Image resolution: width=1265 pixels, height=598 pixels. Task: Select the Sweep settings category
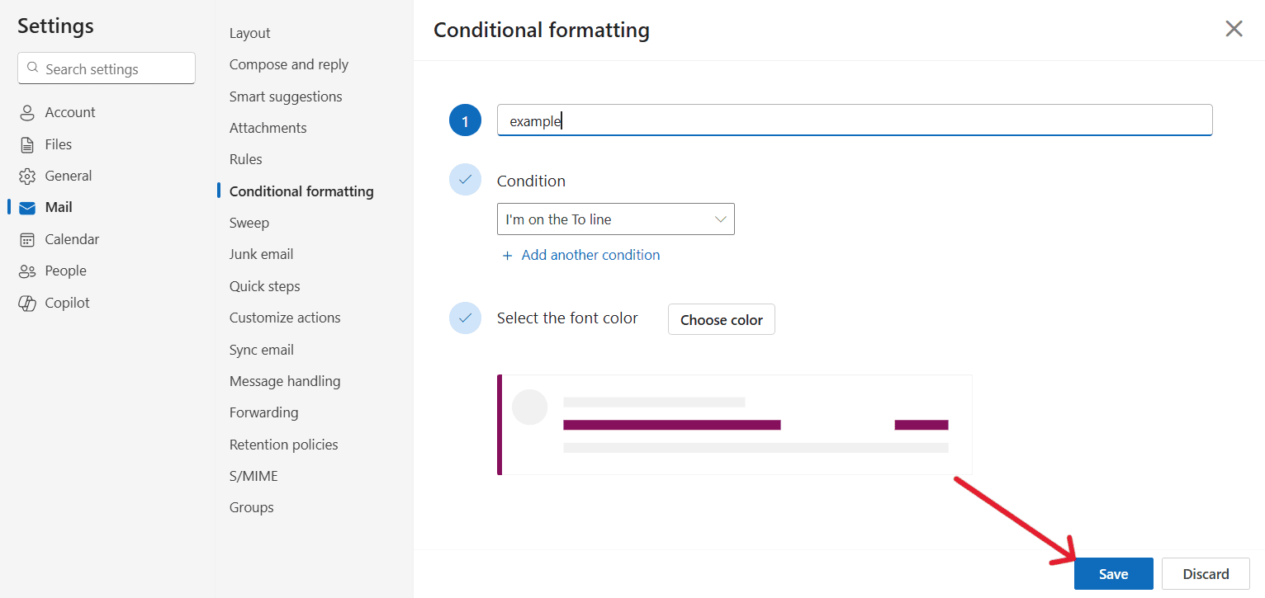249,222
